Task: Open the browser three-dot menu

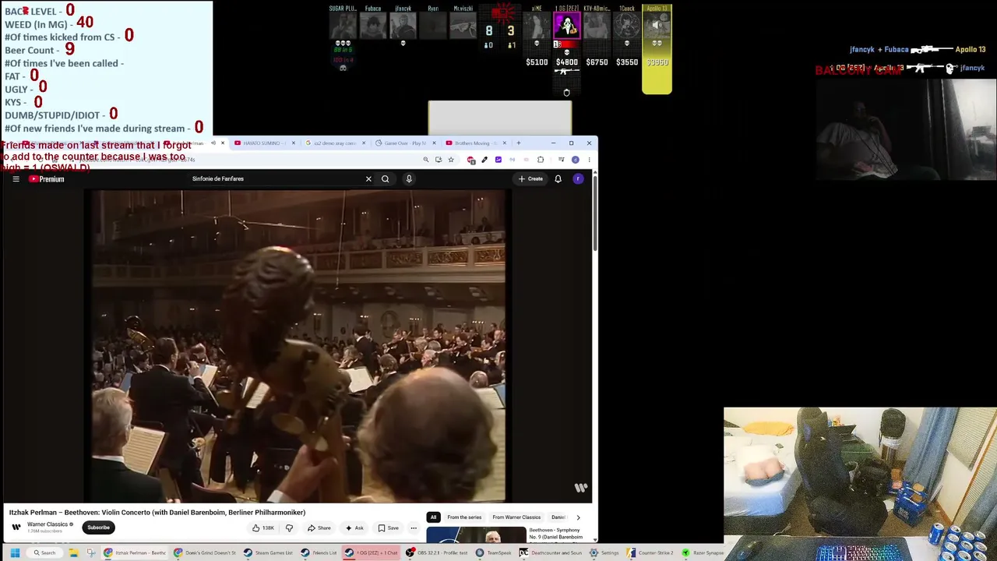Action: pyautogui.click(x=589, y=160)
